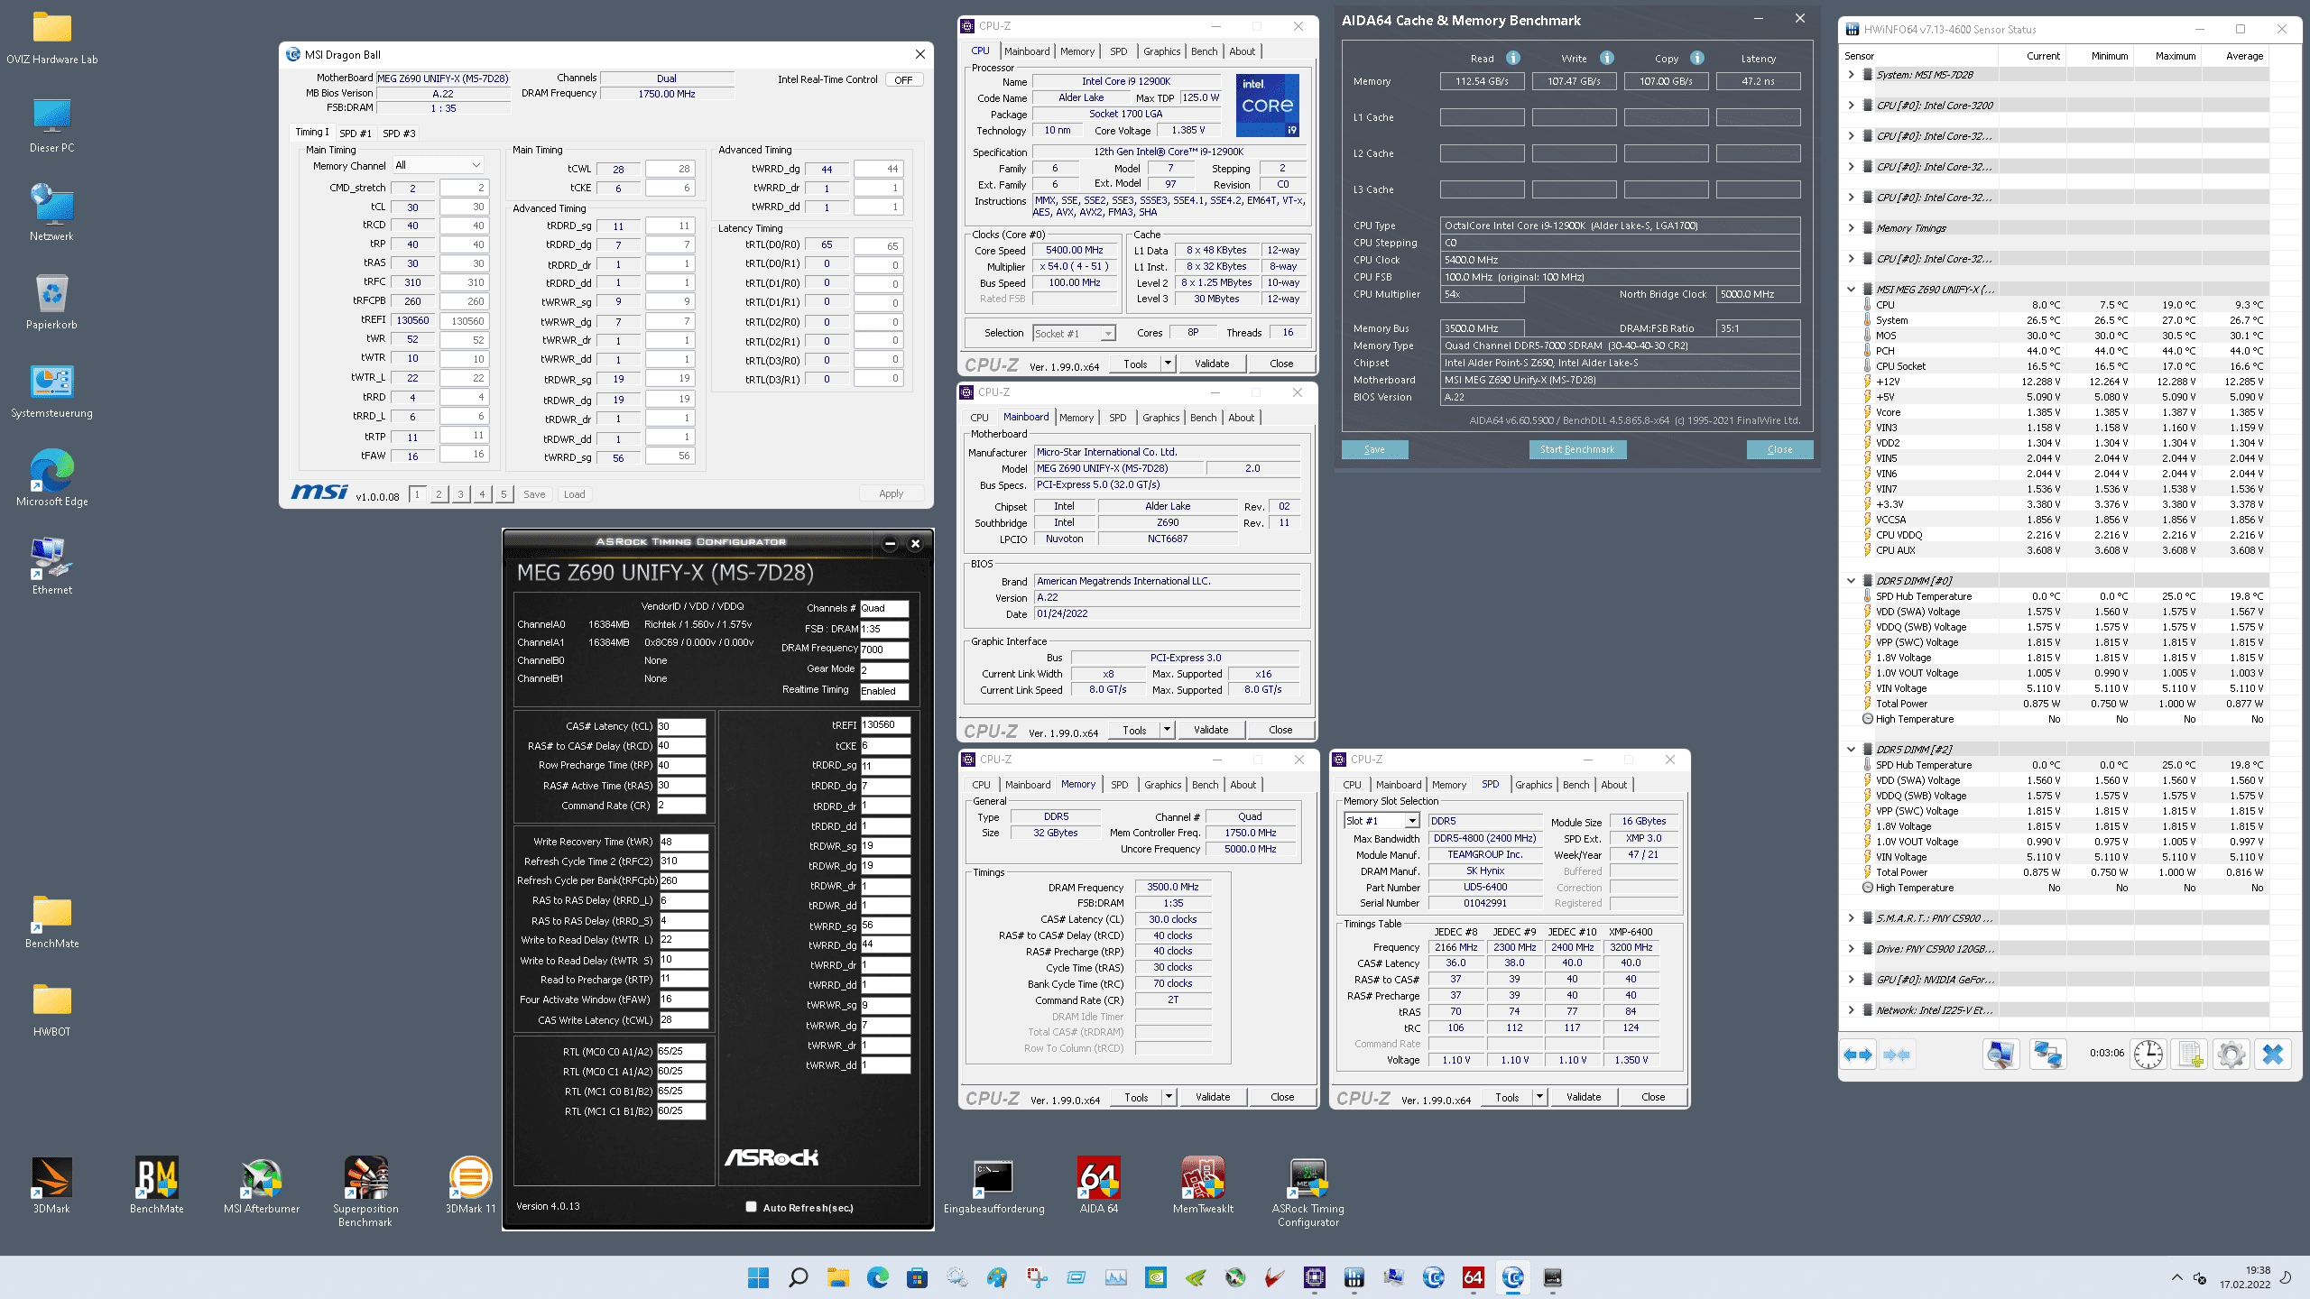Image resolution: width=2310 pixels, height=1299 pixels.
Task: Open HWiNFO sensor summary magnifier icon
Action: click(x=2000, y=1055)
